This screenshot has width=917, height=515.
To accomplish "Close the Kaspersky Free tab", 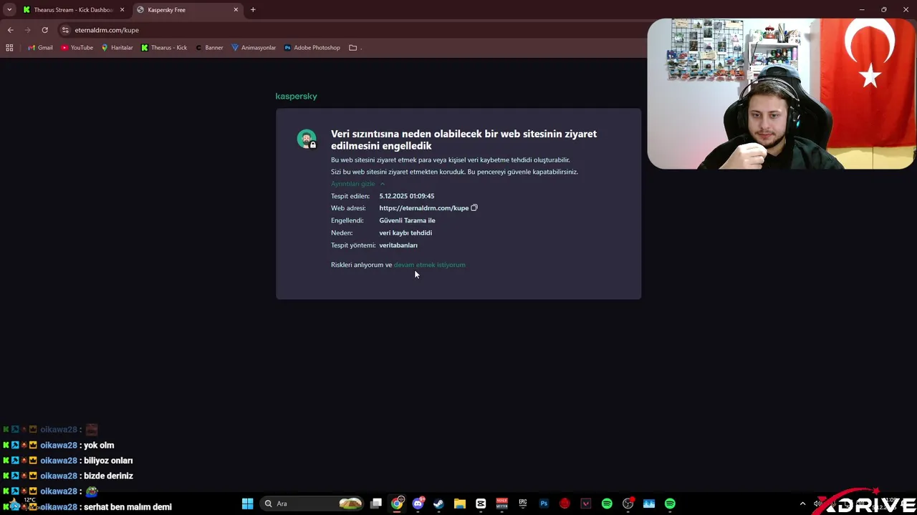I will pos(236,10).
